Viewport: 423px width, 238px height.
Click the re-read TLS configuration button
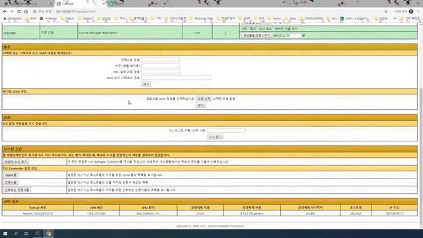point(215,137)
